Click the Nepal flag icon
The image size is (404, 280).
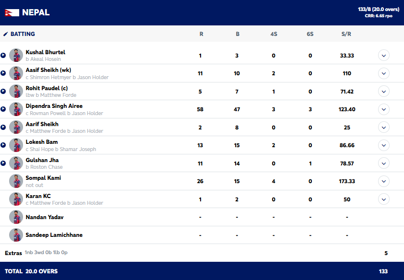[x=12, y=12]
